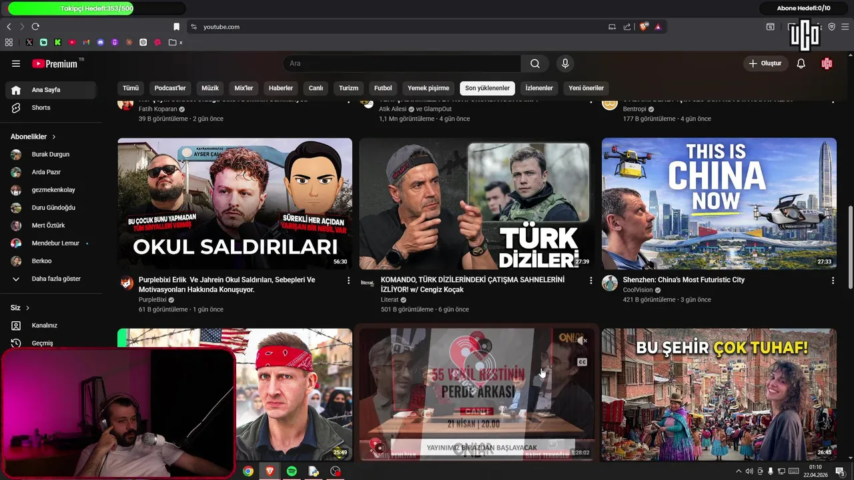
Task: Go to Ana Sayfa in the sidebar
Action: point(52,90)
